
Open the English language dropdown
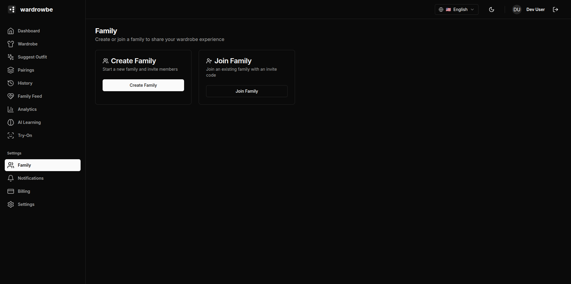point(456,10)
